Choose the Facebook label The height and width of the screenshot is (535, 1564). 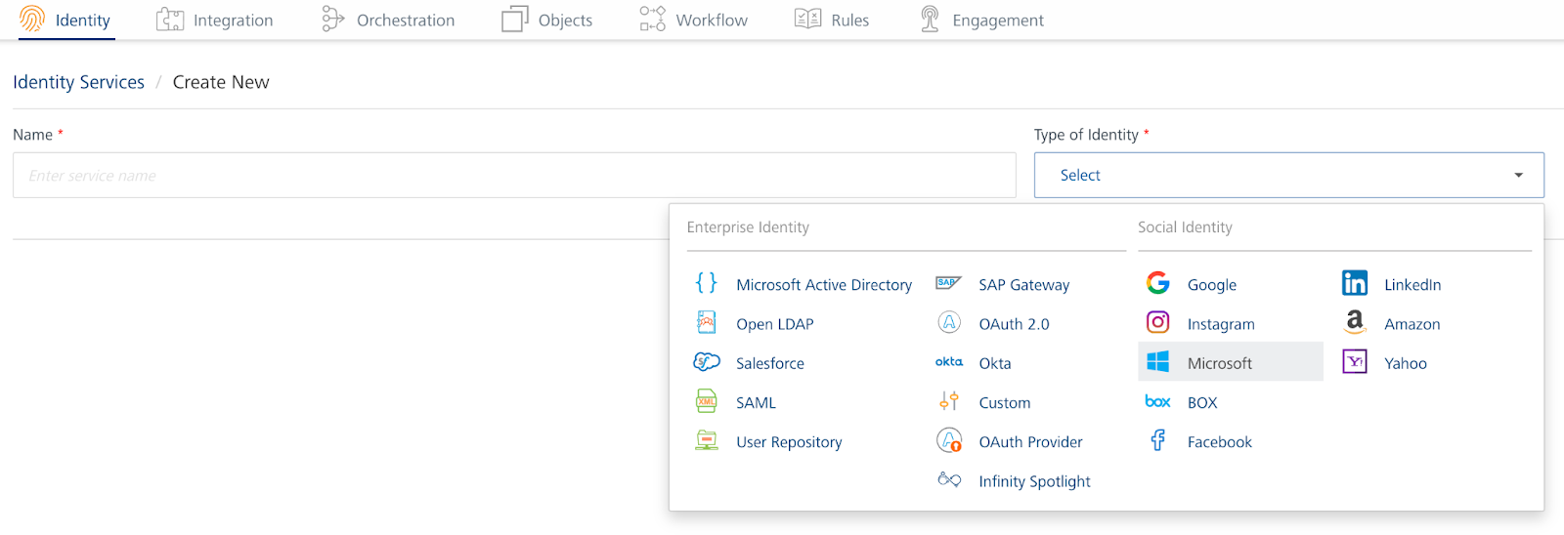click(x=1220, y=441)
